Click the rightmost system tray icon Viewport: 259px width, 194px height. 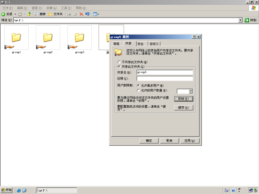[256, 190]
